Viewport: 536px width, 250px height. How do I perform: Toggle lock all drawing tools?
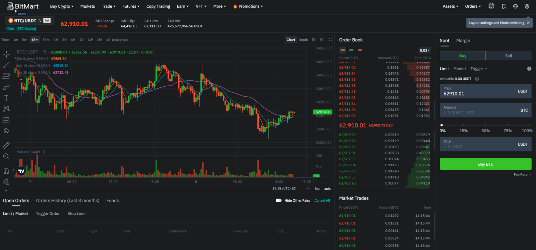pos(6,182)
